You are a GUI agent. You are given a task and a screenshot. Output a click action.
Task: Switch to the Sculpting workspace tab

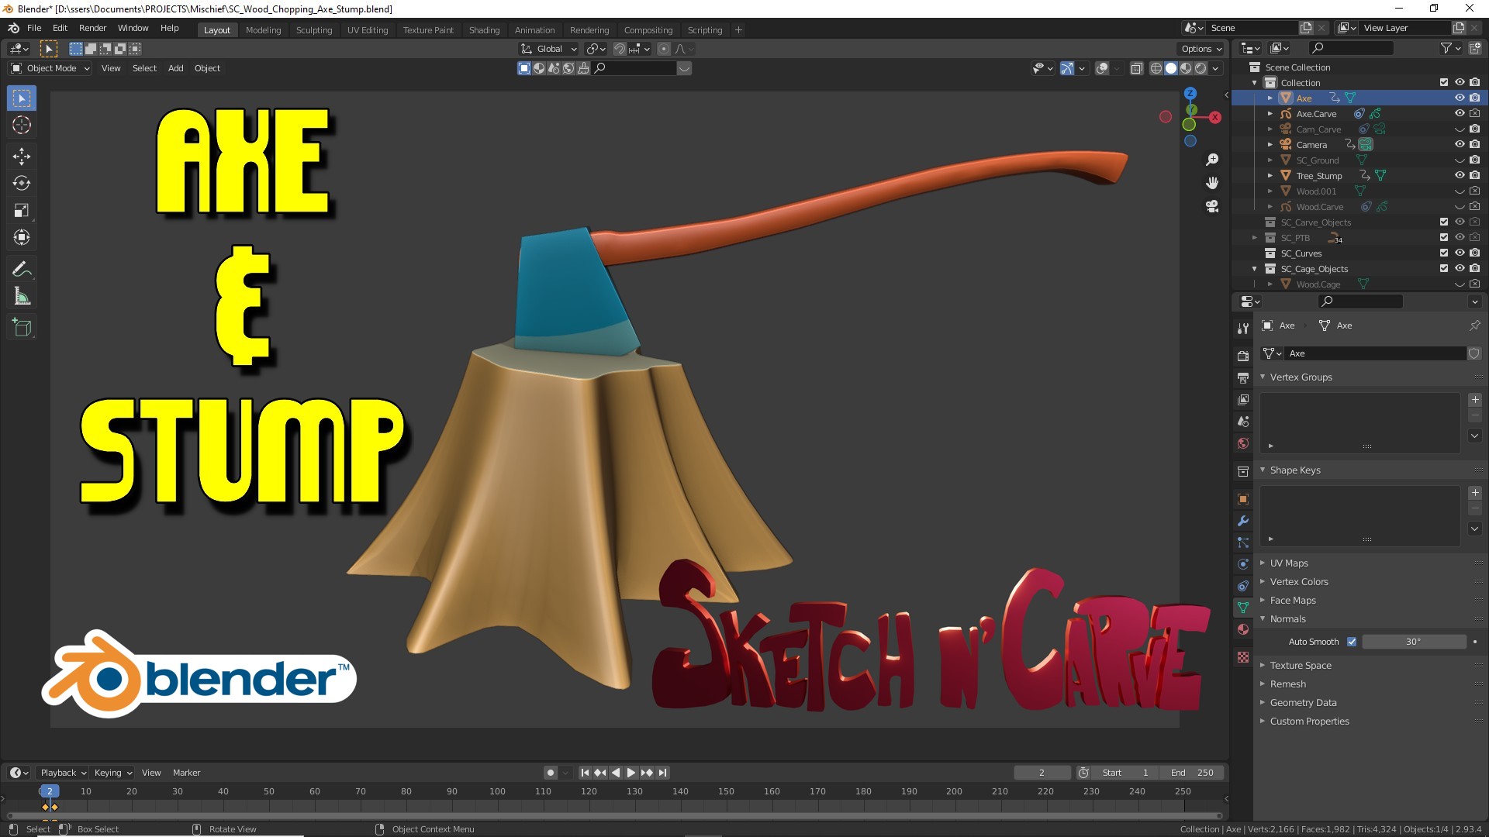(314, 30)
